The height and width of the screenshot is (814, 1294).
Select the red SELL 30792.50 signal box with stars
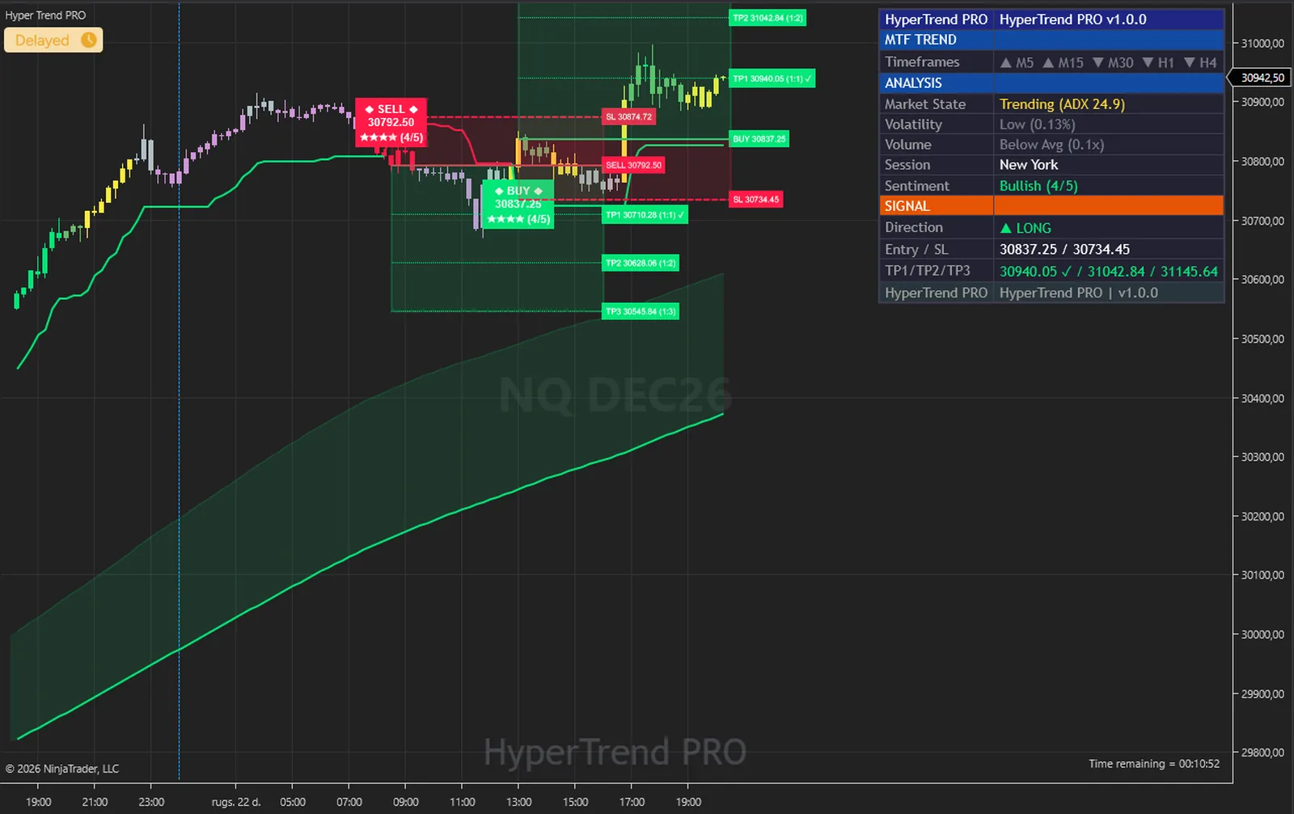(391, 123)
